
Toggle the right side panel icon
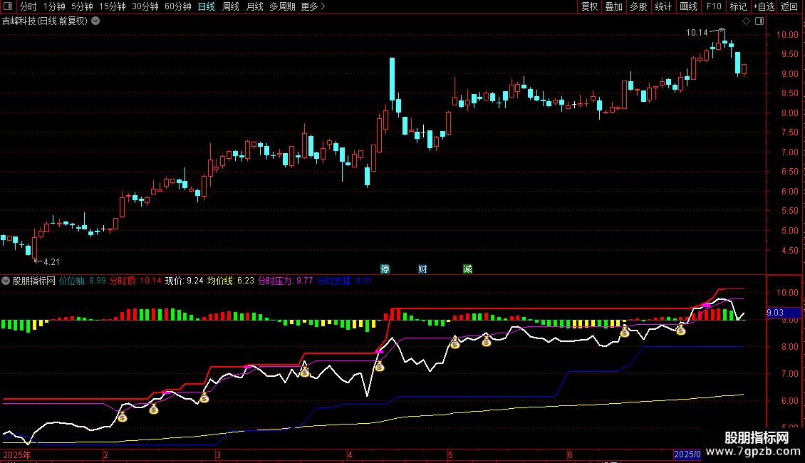759,21
